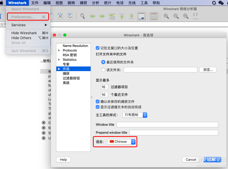Image resolution: width=228 pixels, height=169 pixels.
Task: Open the 跳转 menu
Action: [71, 3]
